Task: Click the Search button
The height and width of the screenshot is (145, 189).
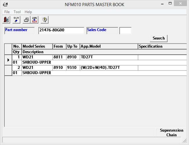Action: [x=159, y=38]
